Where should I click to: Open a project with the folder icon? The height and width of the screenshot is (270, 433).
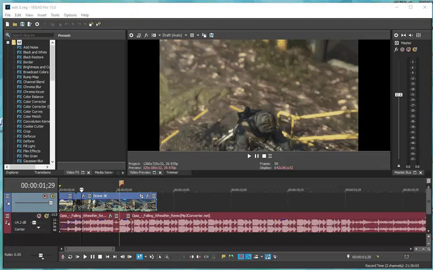(x=15, y=24)
